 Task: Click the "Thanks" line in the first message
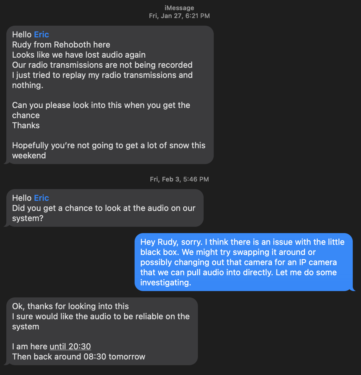point(26,125)
